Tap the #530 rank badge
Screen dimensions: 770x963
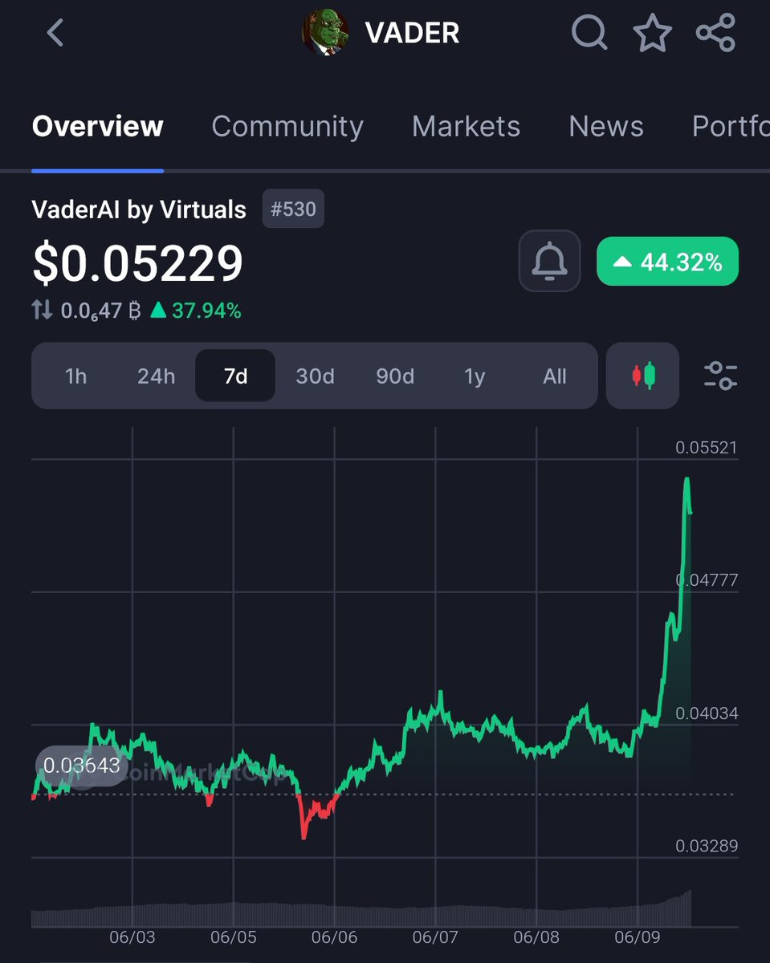(293, 209)
